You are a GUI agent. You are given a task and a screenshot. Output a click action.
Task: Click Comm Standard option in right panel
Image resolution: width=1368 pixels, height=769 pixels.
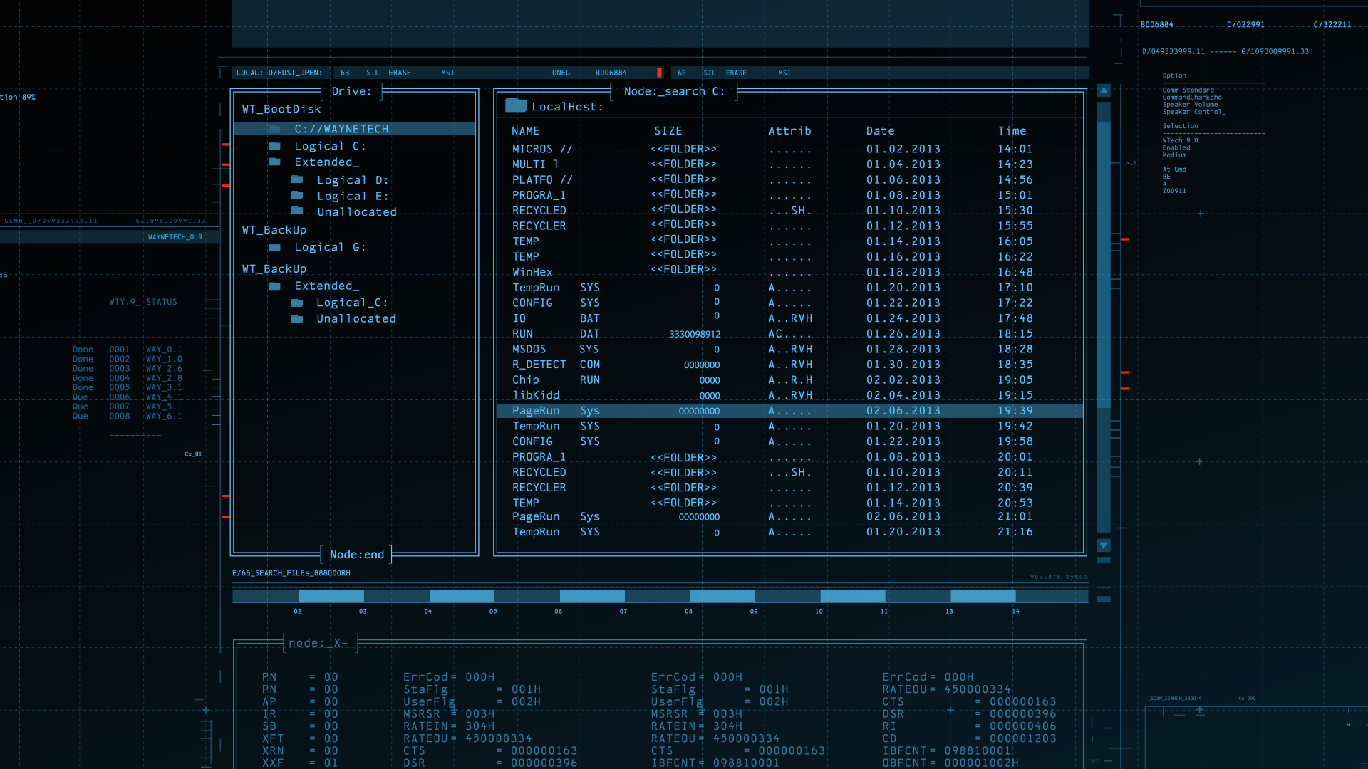1188,90
